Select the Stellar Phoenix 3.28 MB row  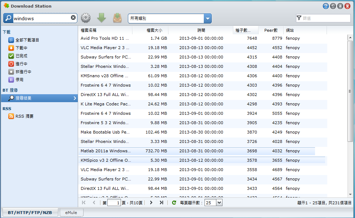[x=203, y=67]
